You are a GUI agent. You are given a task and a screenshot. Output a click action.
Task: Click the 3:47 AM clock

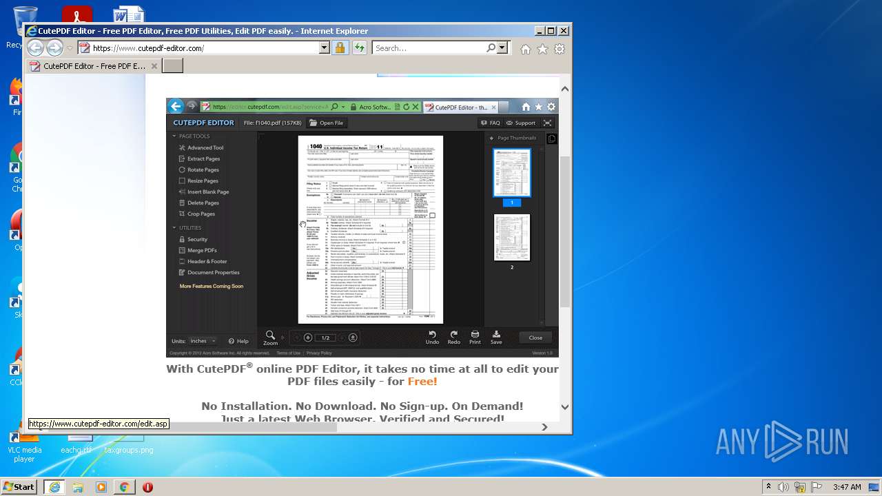pyautogui.click(x=847, y=487)
